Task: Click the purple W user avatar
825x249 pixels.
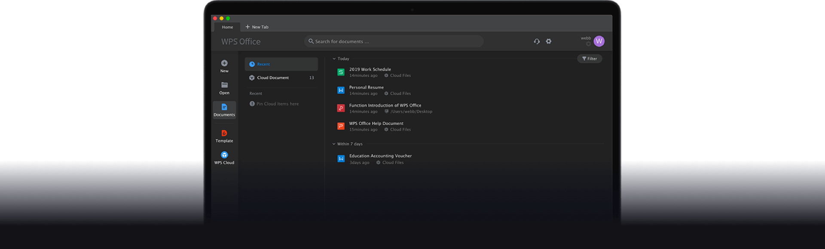Action: tap(599, 41)
